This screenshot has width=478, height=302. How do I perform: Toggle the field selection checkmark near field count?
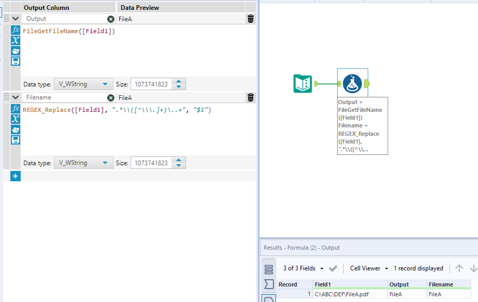click(x=334, y=268)
